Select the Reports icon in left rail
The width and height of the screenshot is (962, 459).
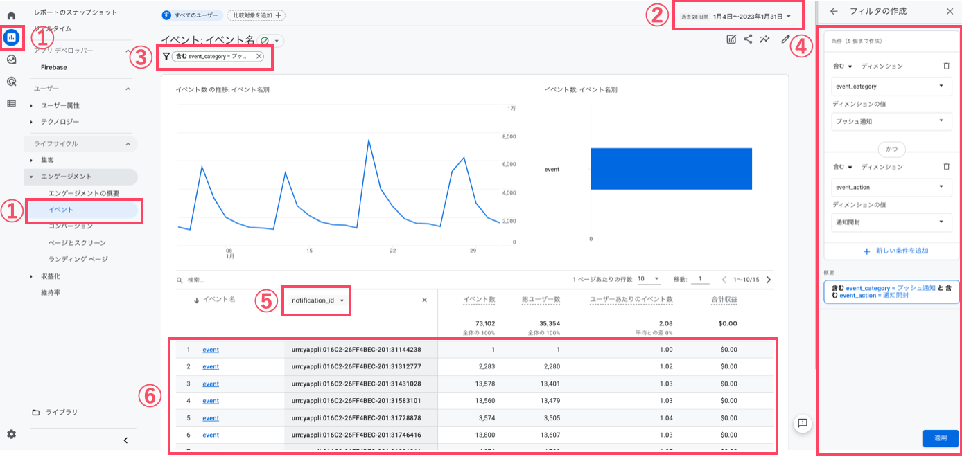11,37
